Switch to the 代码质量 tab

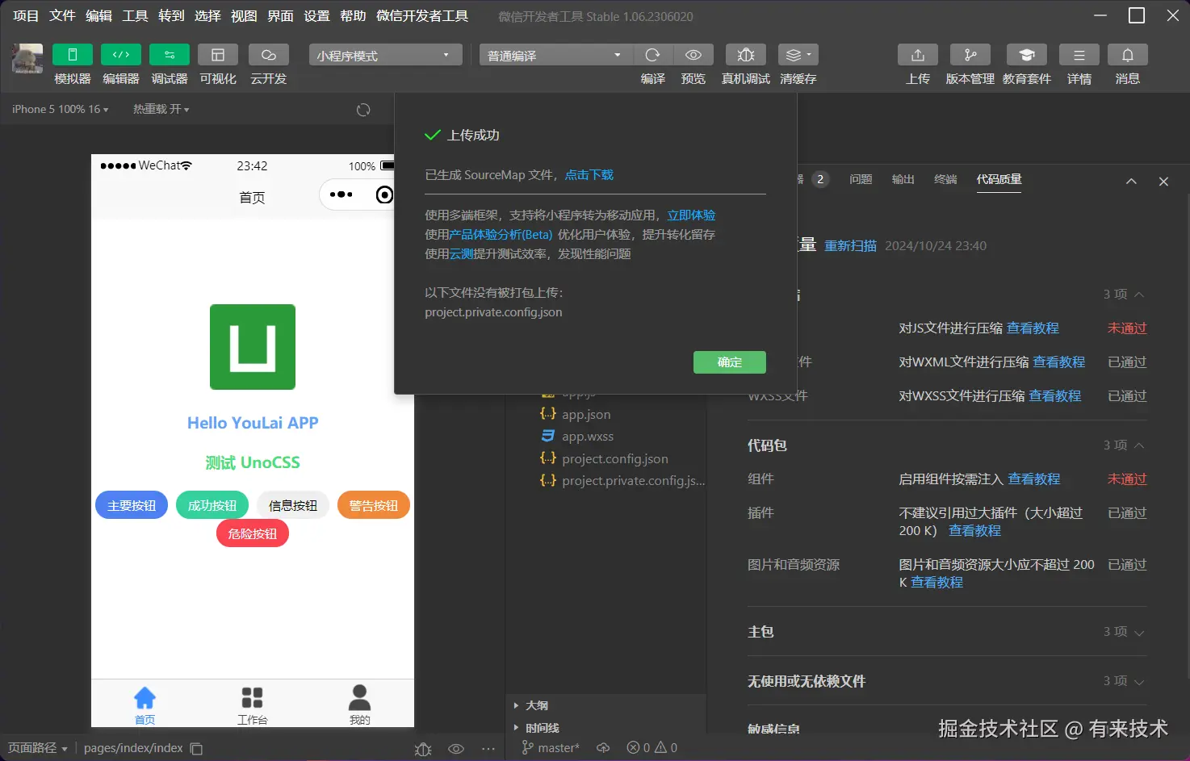point(999,179)
